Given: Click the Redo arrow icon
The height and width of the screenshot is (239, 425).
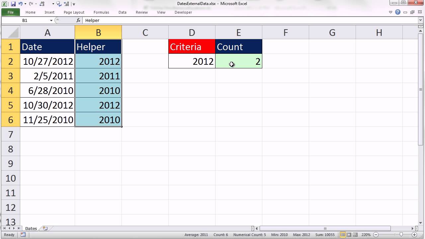Looking at the screenshot, I should point(31,4).
